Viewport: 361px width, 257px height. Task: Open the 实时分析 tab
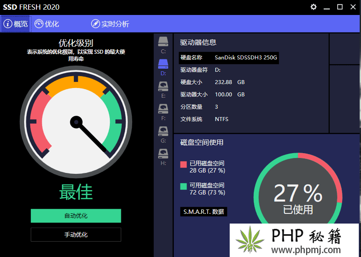click(x=110, y=24)
